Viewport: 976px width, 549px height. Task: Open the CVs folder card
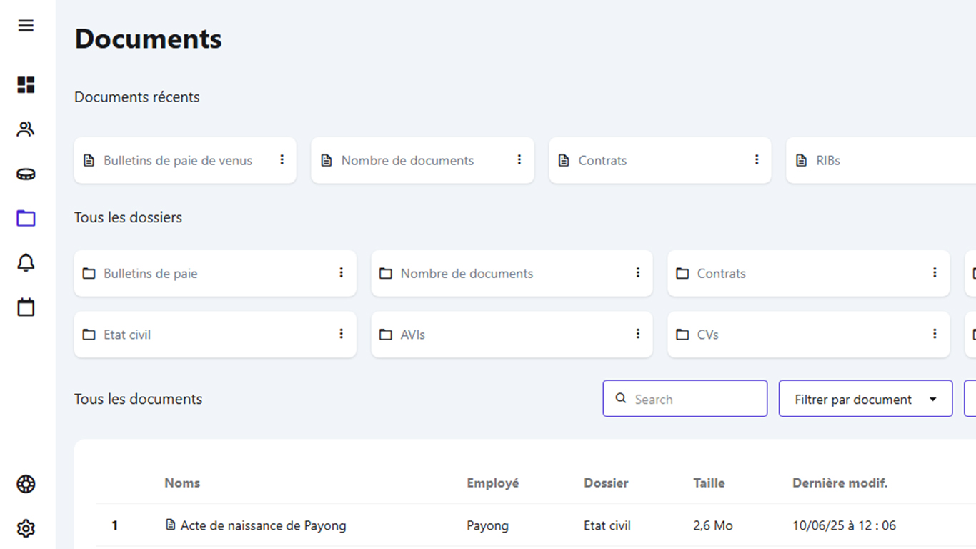[707, 335]
